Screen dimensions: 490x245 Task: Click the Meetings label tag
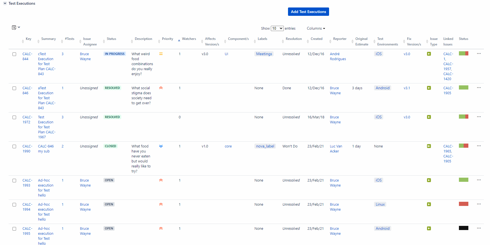point(264,54)
